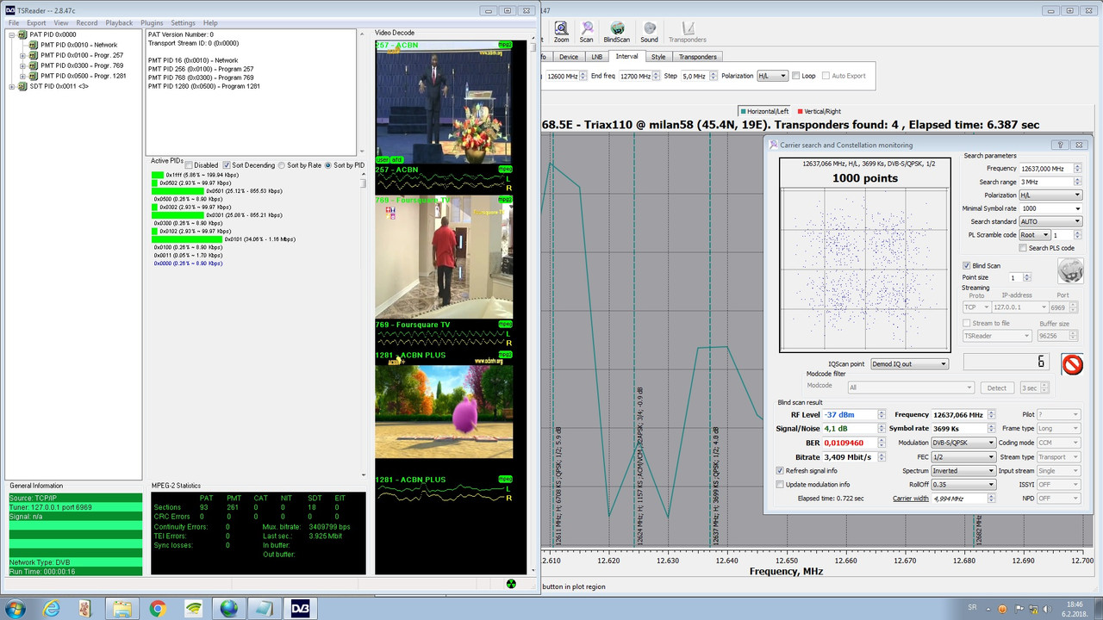This screenshot has height=620, width=1103.
Task: Uncheck the Blind Scan checkbox
Action: click(x=967, y=266)
